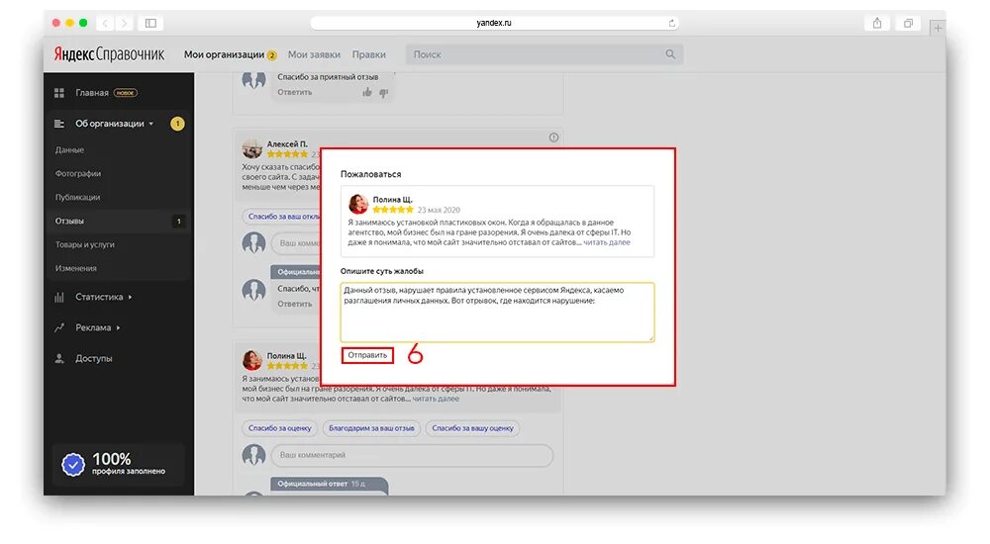990x544 pixels.
Task: Open Мои заявки tab
Action: pos(314,55)
